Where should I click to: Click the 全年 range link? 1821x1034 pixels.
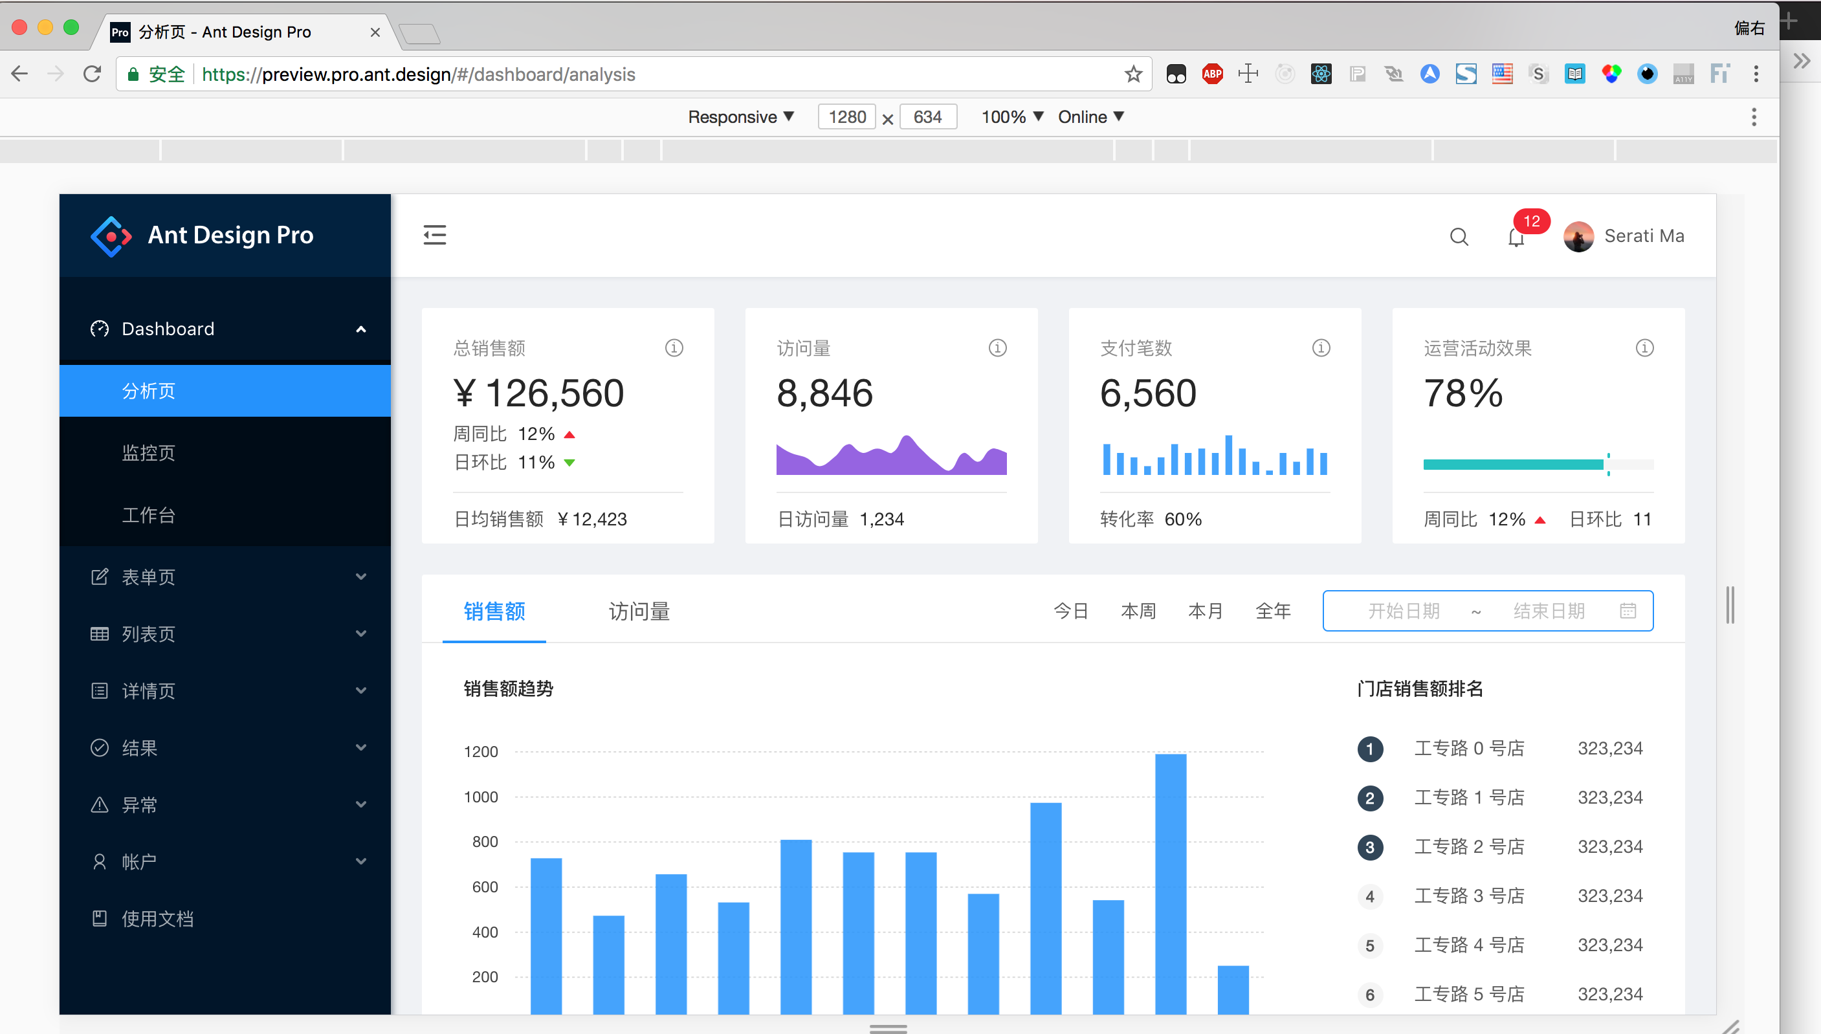point(1273,611)
